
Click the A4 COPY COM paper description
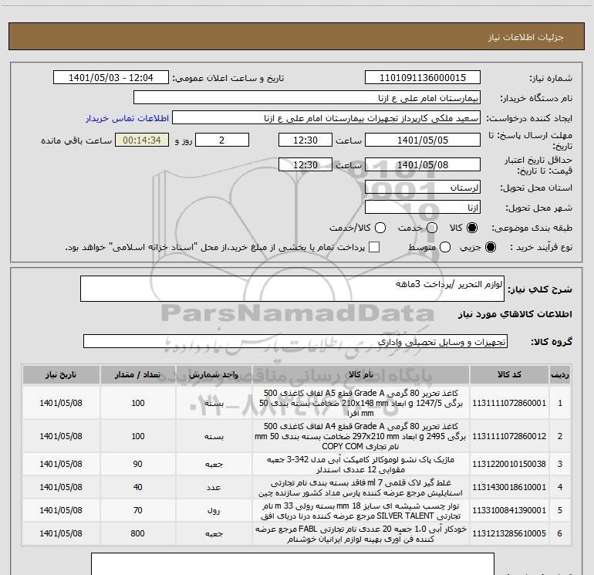tap(361, 436)
